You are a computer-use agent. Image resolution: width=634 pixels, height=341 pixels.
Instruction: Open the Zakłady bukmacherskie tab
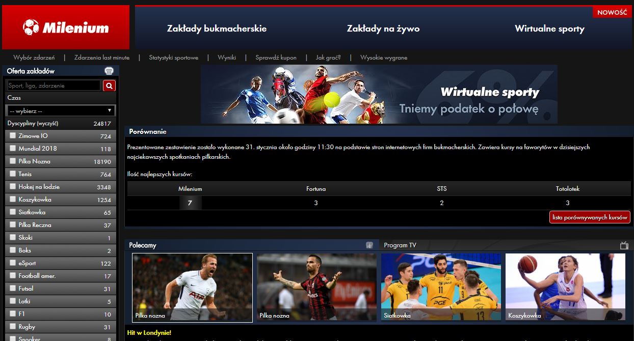coord(217,29)
